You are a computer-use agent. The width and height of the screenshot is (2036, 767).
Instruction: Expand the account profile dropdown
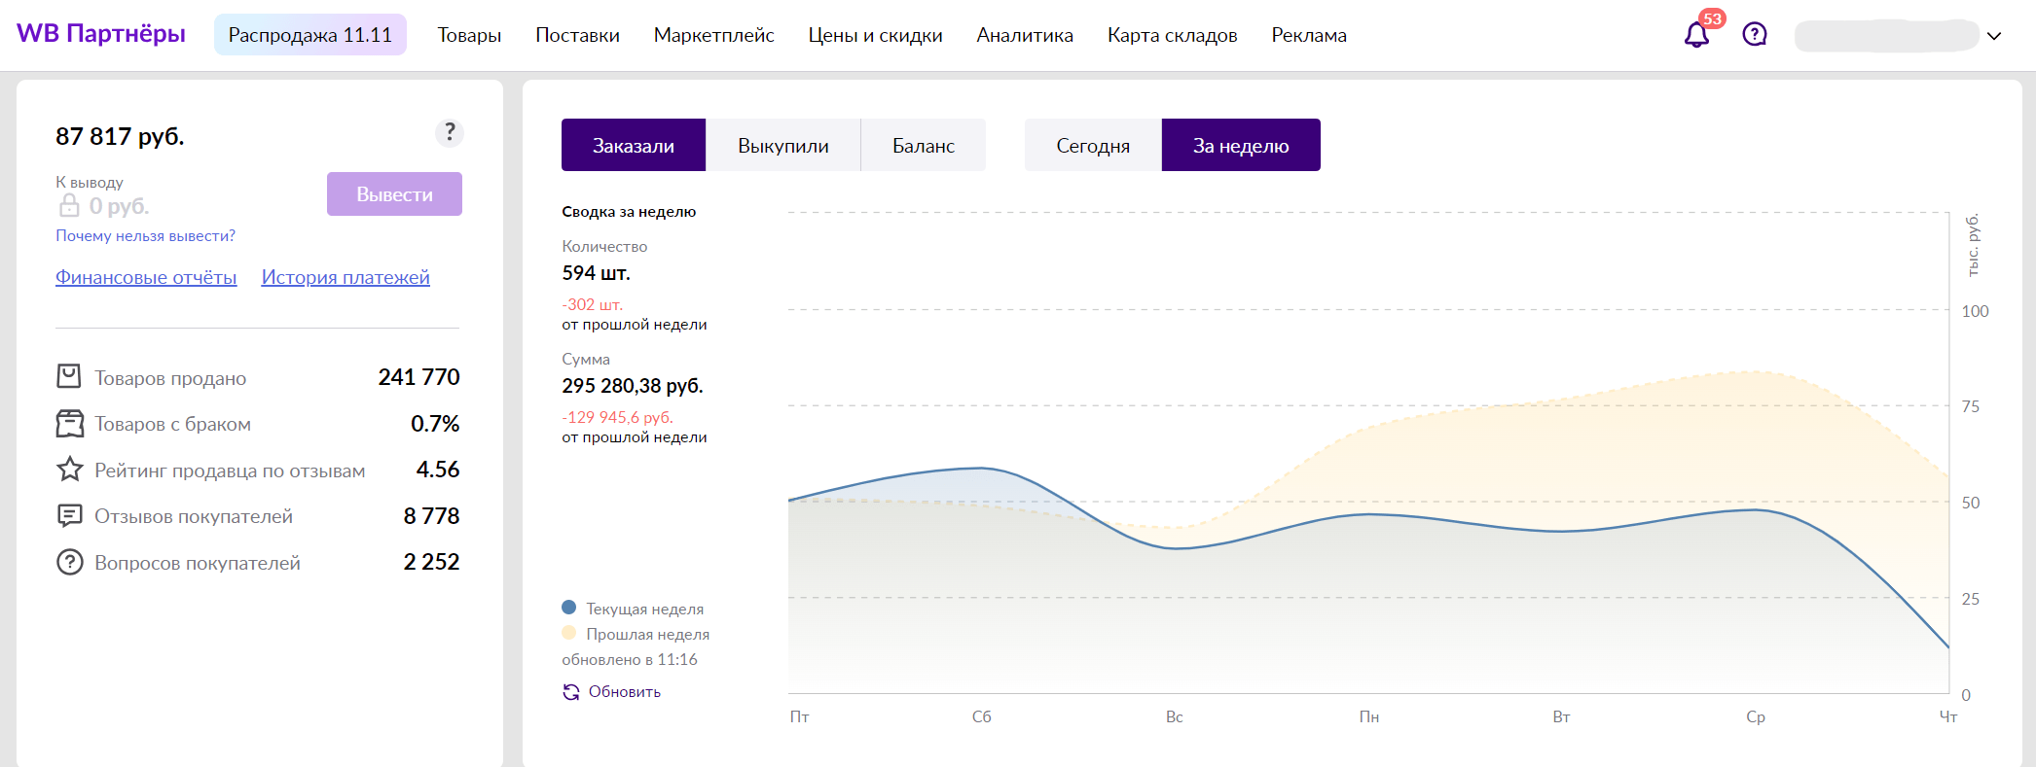pyautogui.click(x=1993, y=36)
